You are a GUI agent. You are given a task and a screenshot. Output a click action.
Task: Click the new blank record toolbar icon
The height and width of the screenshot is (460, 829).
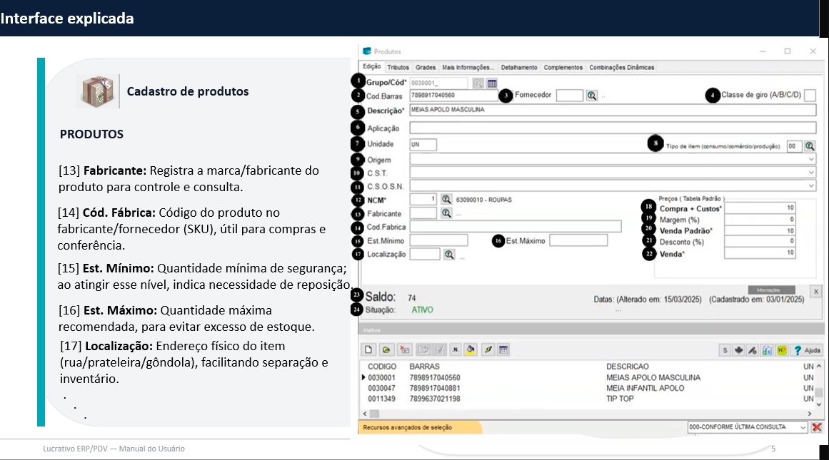369,350
